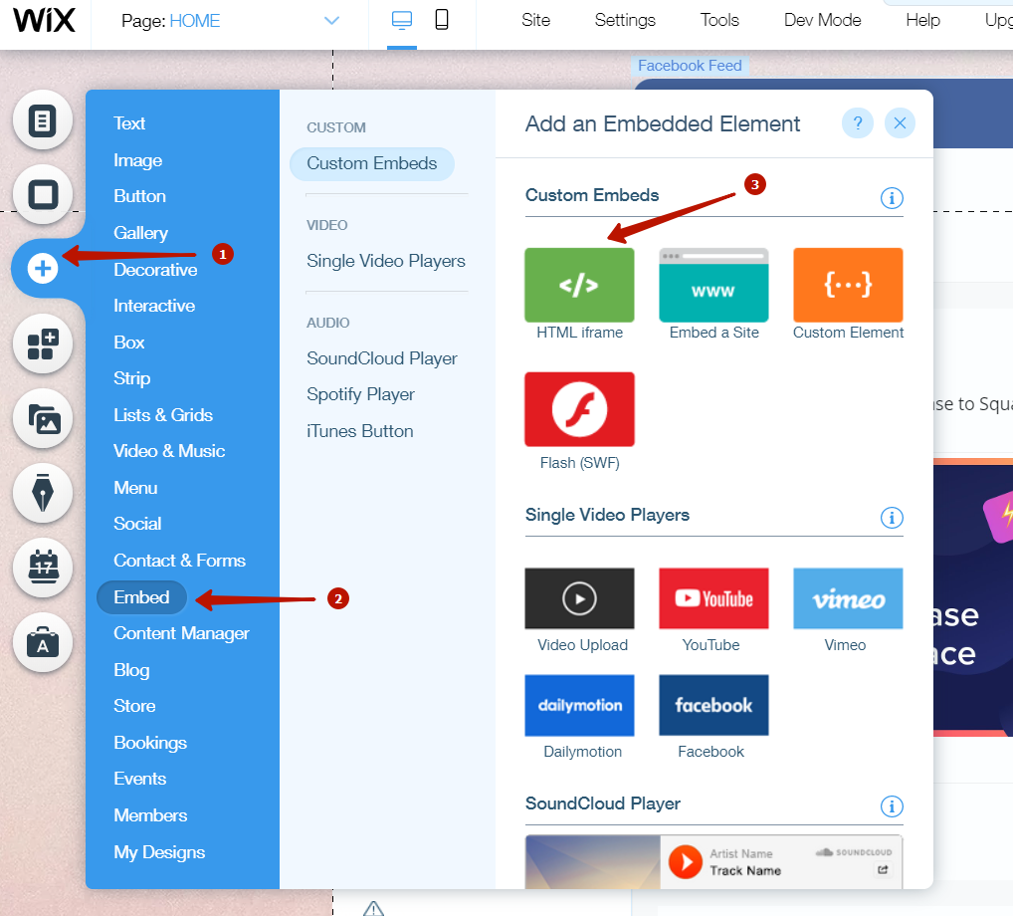This screenshot has height=916, width=1013.
Task: Select the SoundCloud Player preview thumbnail
Action: (713, 862)
